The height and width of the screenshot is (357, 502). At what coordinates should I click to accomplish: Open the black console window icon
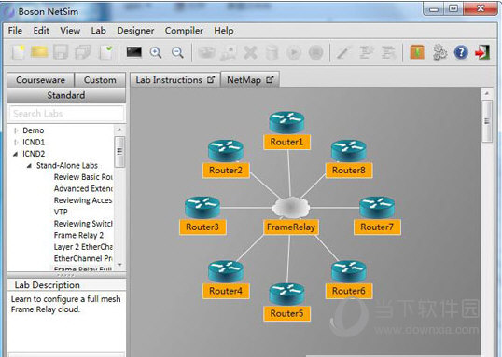tap(133, 51)
